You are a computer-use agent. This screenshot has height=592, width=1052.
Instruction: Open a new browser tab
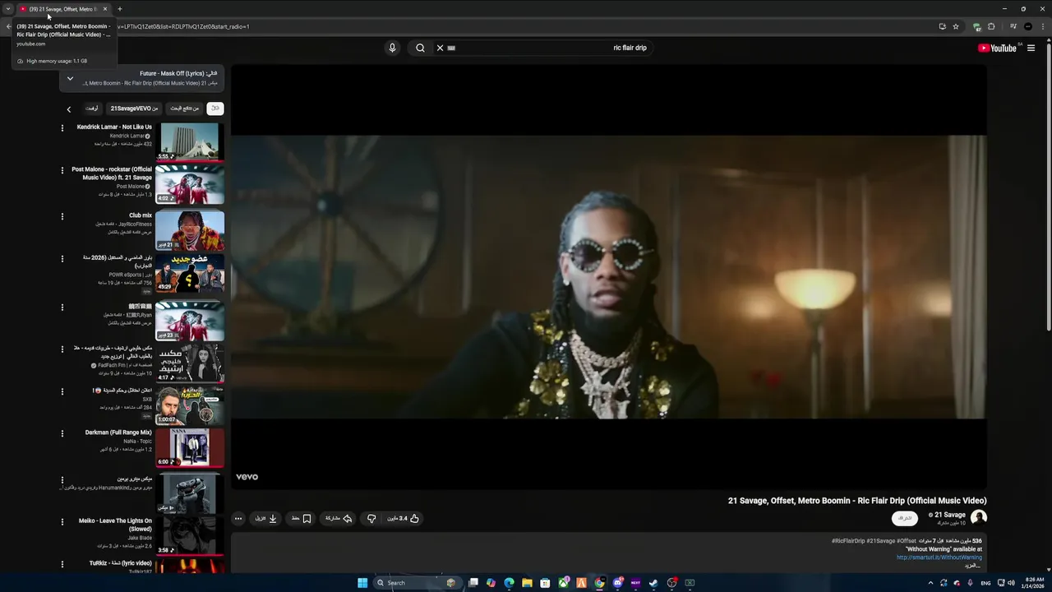[x=120, y=9]
